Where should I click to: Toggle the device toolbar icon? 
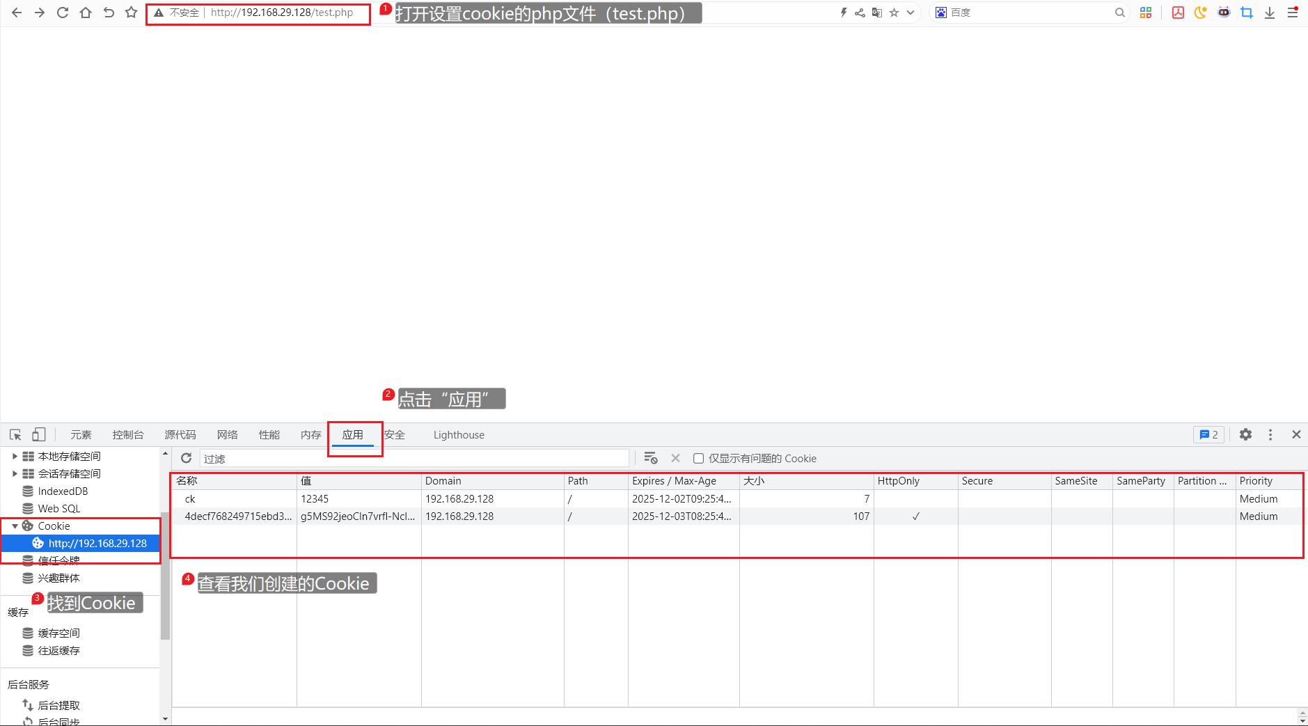[x=39, y=434]
